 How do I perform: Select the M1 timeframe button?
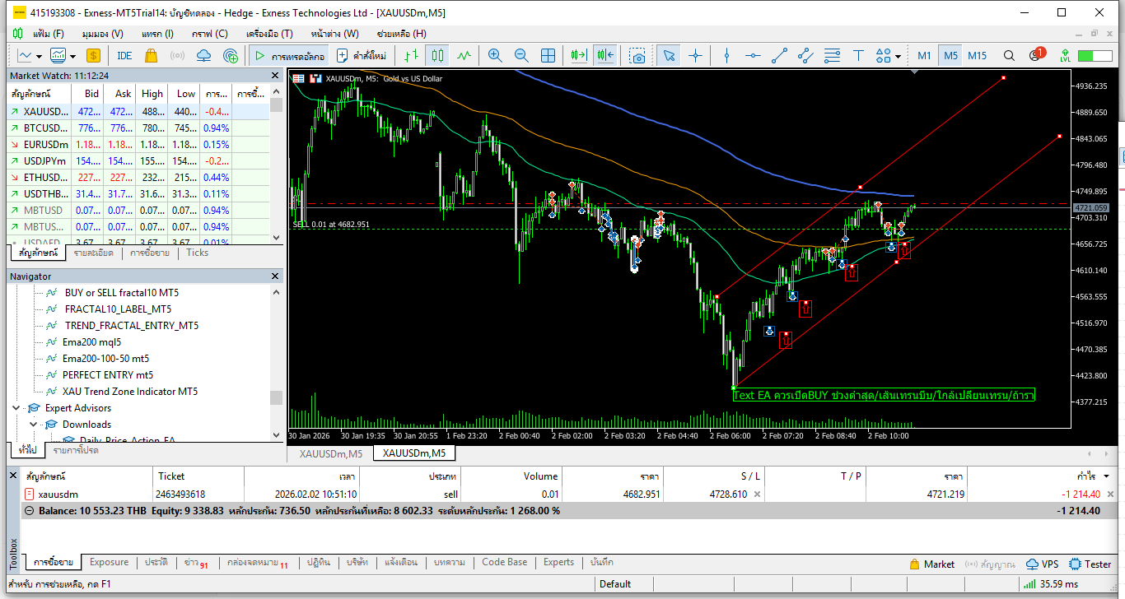924,55
